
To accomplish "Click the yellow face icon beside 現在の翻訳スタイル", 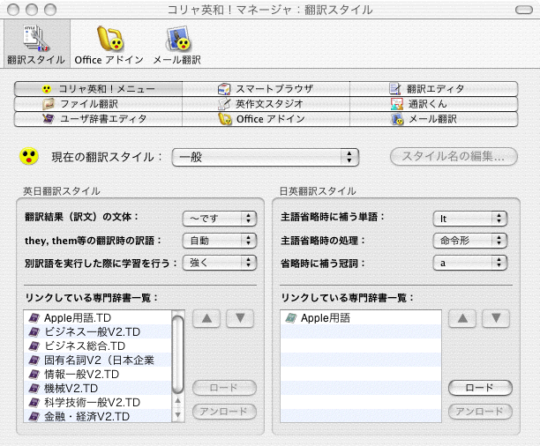I will pos(29,157).
